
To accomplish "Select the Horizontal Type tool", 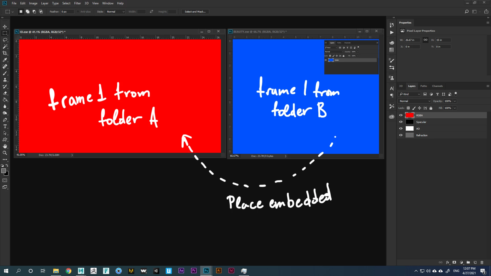I will click(x=5, y=126).
